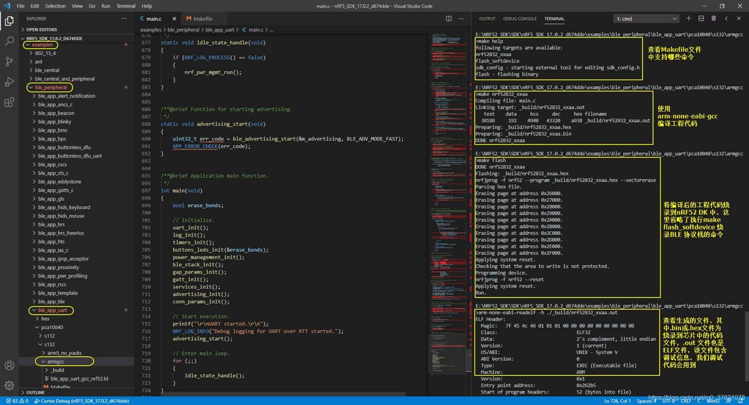Expand the ble_central folder
Screen dimensions: 749x405
77,70
